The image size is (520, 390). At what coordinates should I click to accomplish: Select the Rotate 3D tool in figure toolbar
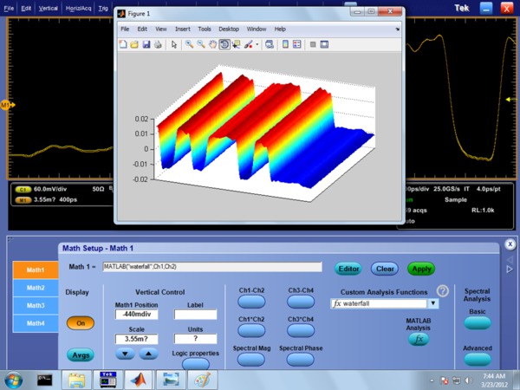point(224,44)
